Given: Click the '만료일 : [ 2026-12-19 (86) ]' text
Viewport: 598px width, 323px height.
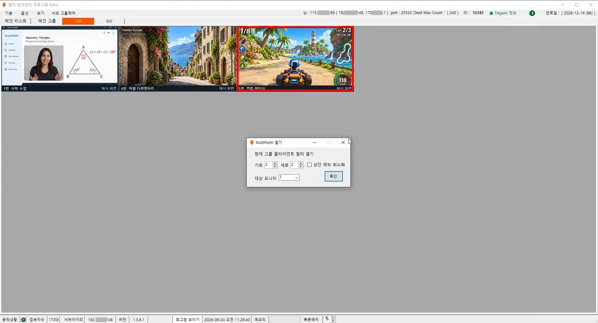Looking at the screenshot, I should [570, 13].
